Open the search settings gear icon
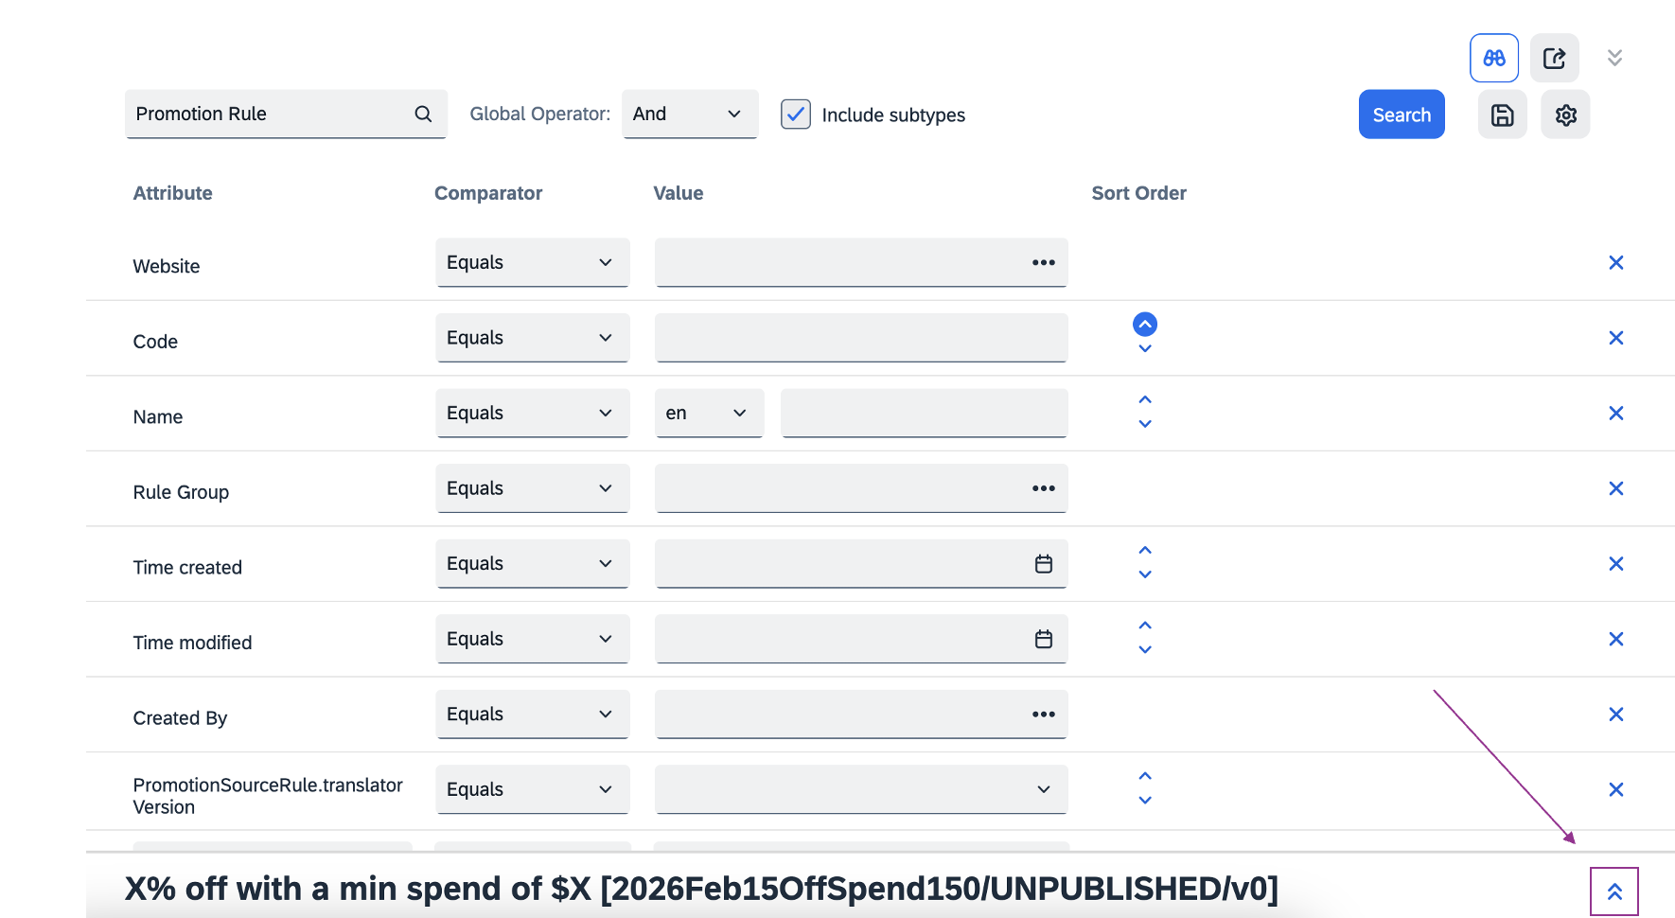The image size is (1675, 918). coord(1565,115)
